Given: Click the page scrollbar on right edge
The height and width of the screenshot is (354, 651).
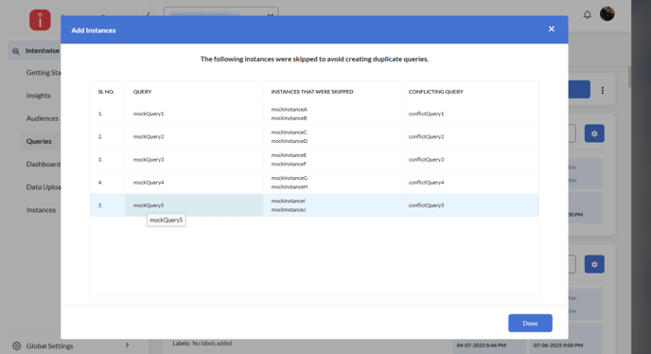Looking at the screenshot, I should [x=630, y=78].
